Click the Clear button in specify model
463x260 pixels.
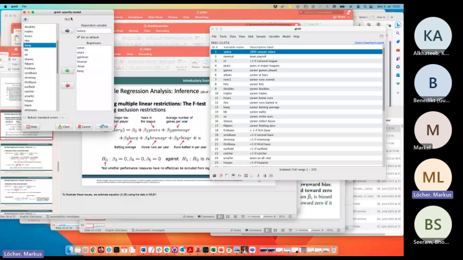pyautogui.click(x=63, y=127)
